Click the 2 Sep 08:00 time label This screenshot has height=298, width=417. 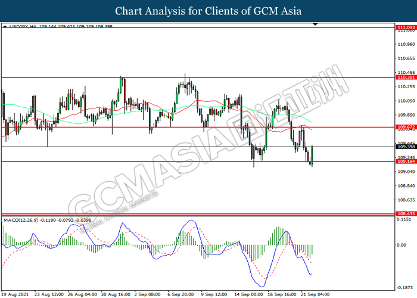coord(148,294)
